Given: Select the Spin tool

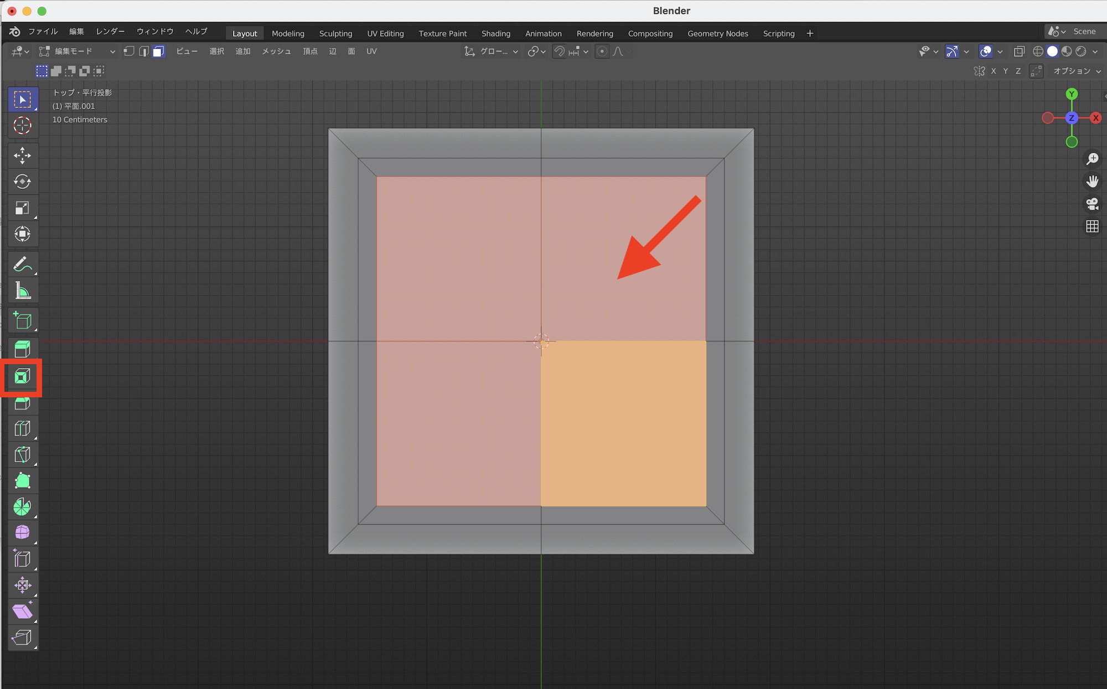Looking at the screenshot, I should 22,506.
